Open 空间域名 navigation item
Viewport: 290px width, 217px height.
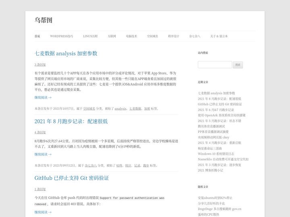coord(152,36)
